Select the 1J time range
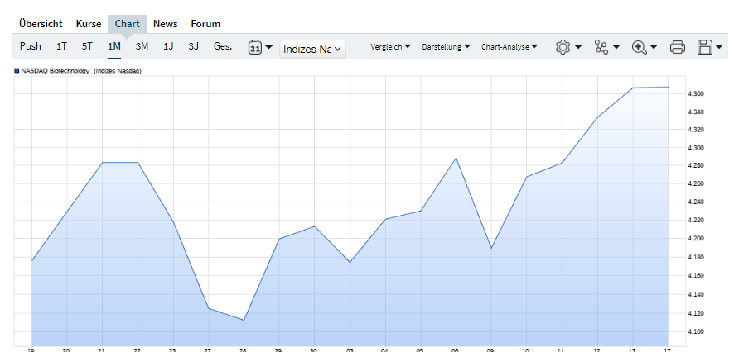This screenshot has height=352, width=729. 168,46
